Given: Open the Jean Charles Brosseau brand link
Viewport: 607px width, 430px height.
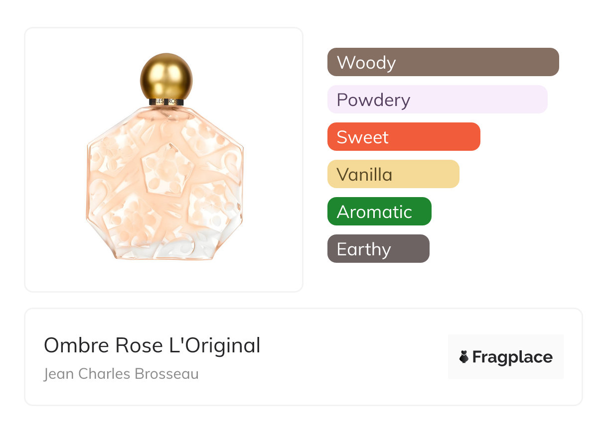Looking at the screenshot, I should coord(121,374).
